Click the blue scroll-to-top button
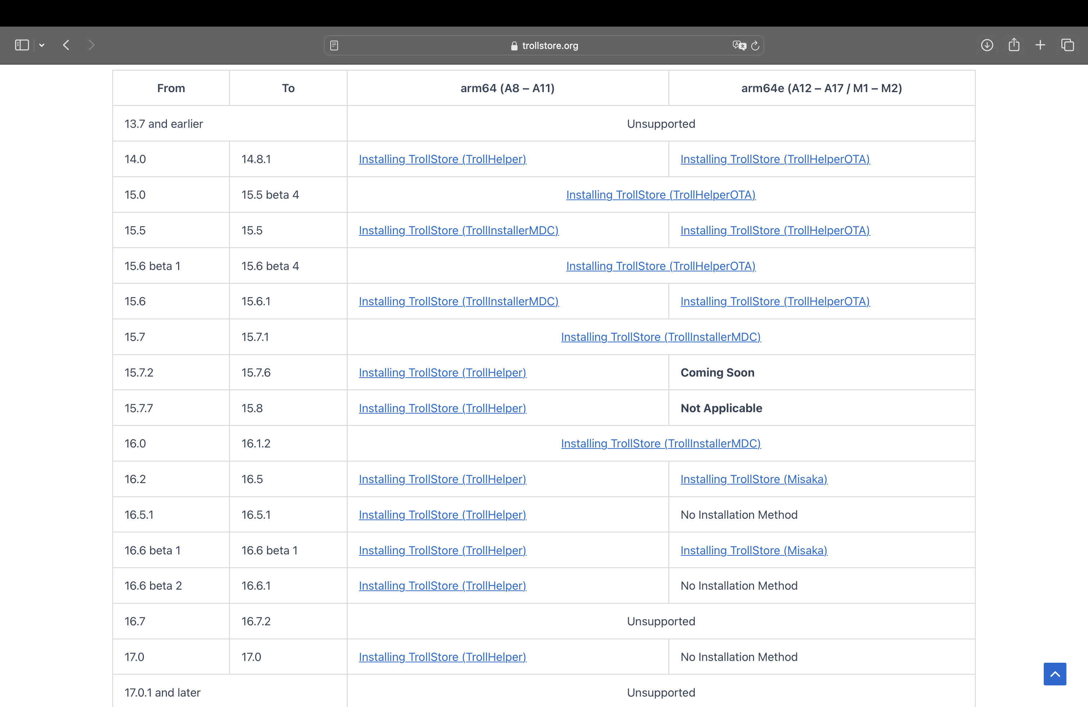Image resolution: width=1088 pixels, height=707 pixels. [x=1055, y=674]
